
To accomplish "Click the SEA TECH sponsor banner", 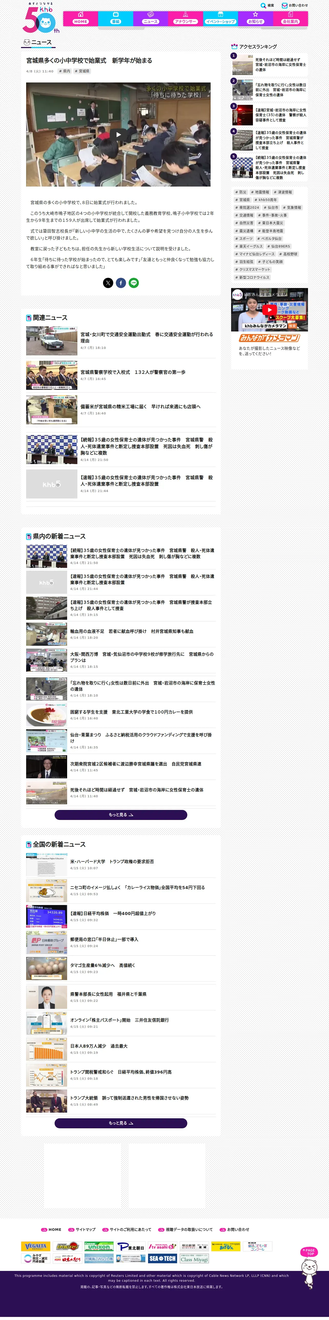I will [x=162, y=1259].
